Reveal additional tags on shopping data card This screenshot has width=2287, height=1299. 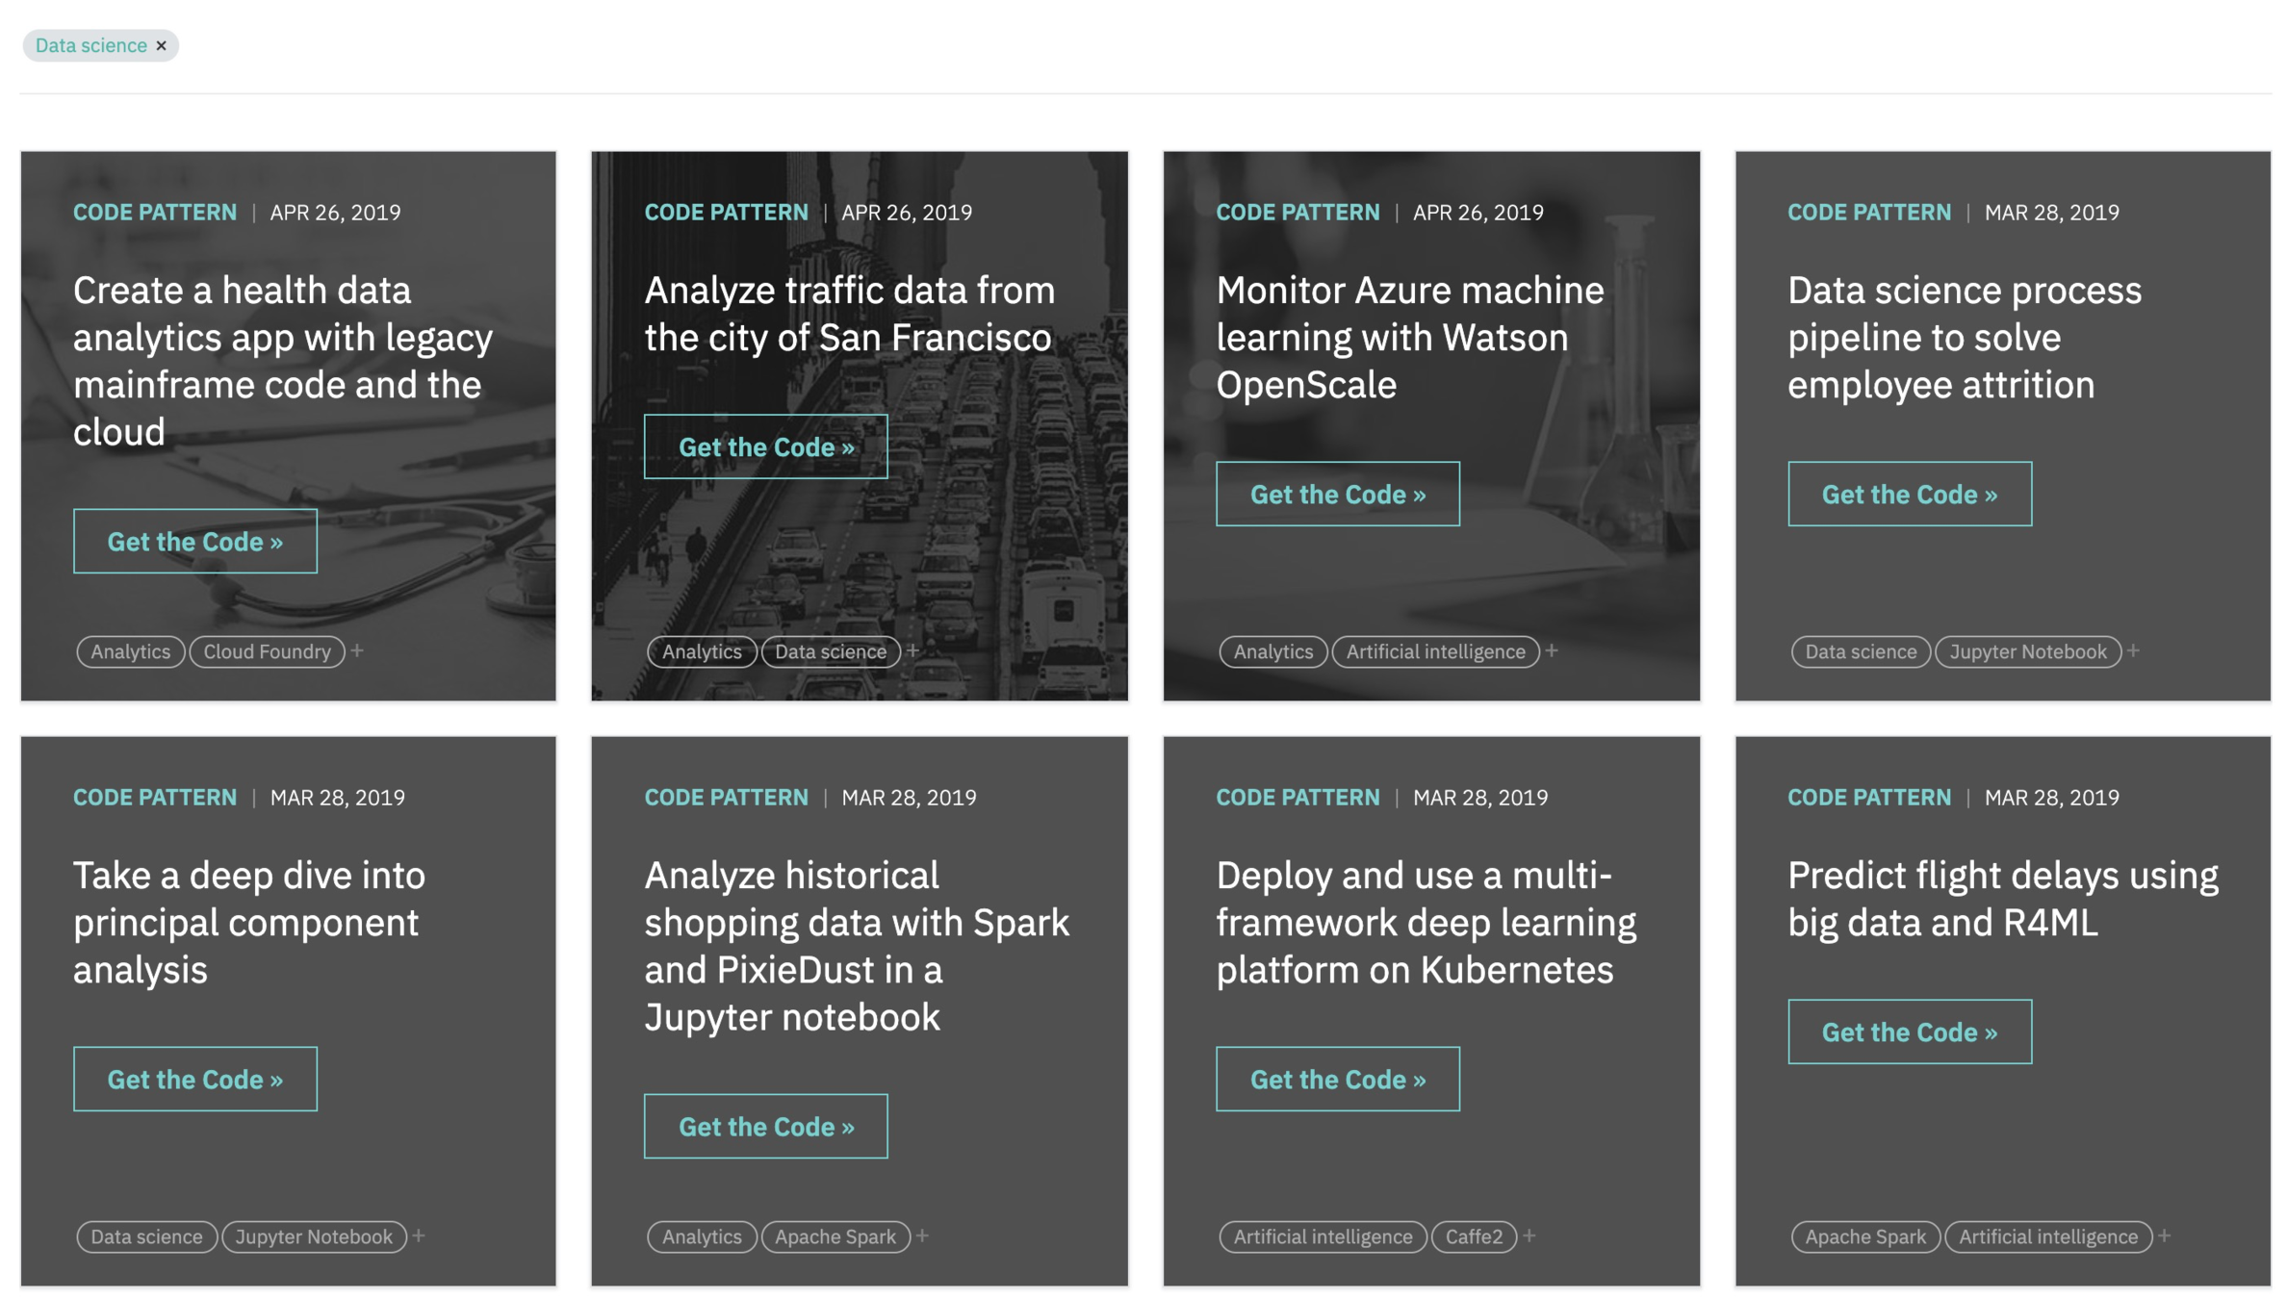(922, 1235)
